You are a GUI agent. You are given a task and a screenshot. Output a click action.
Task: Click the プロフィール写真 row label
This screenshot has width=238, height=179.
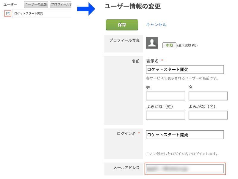coord(124,40)
